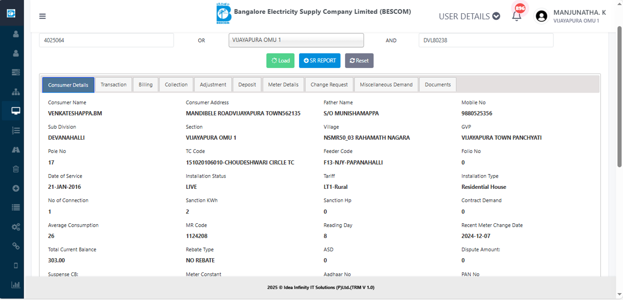The height and width of the screenshot is (300, 623).
Task: Click the address MANDIBELE ROADVIJAYAPURA TOWN562135
Action: coord(243,113)
